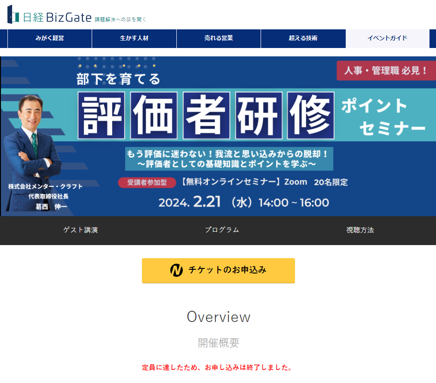The height and width of the screenshot is (383, 436).
Task: Click the ポイントセミナー banner text
Action: [384, 117]
